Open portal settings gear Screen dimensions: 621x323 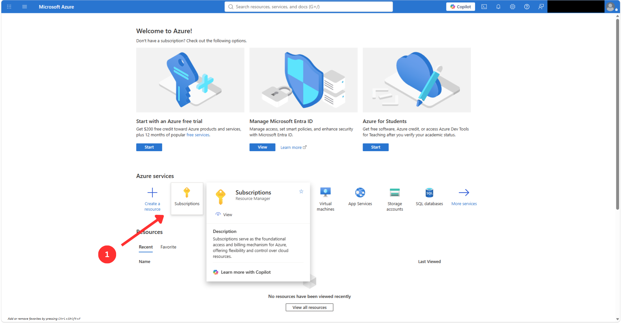coord(513,7)
